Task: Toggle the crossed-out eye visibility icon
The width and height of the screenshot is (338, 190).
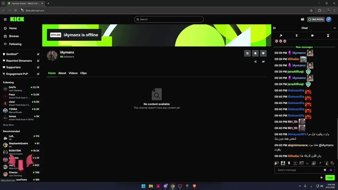Action: [x=263, y=62]
